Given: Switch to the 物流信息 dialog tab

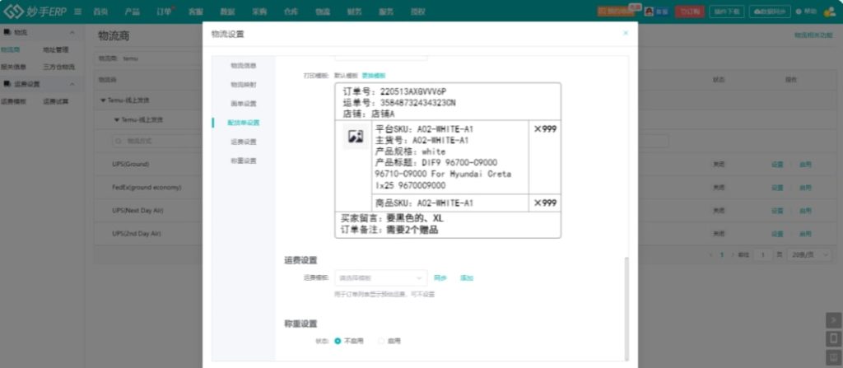Looking at the screenshot, I should [x=244, y=66].
